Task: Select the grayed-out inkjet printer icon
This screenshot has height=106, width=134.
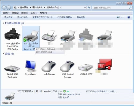Action: pyautogui.click(x=86, y=34)
